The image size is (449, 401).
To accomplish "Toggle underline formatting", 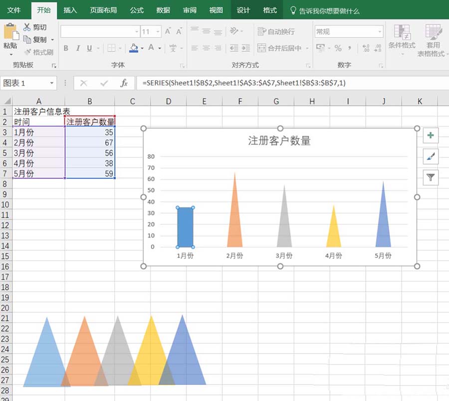I will click(89, 48).
